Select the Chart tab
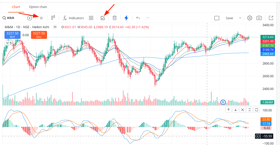The height and width of the screenshot is (145, 280). pos(16,7)
